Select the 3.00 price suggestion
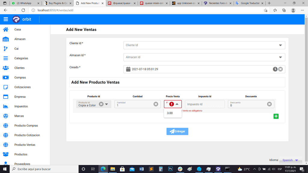Image resolution: width=308 pixels, height=173 pixels. [170, 113]
